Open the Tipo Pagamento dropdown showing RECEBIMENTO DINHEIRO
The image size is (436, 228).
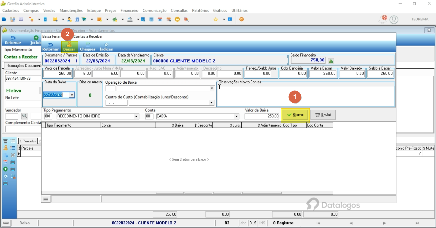(x=136, y=116)
